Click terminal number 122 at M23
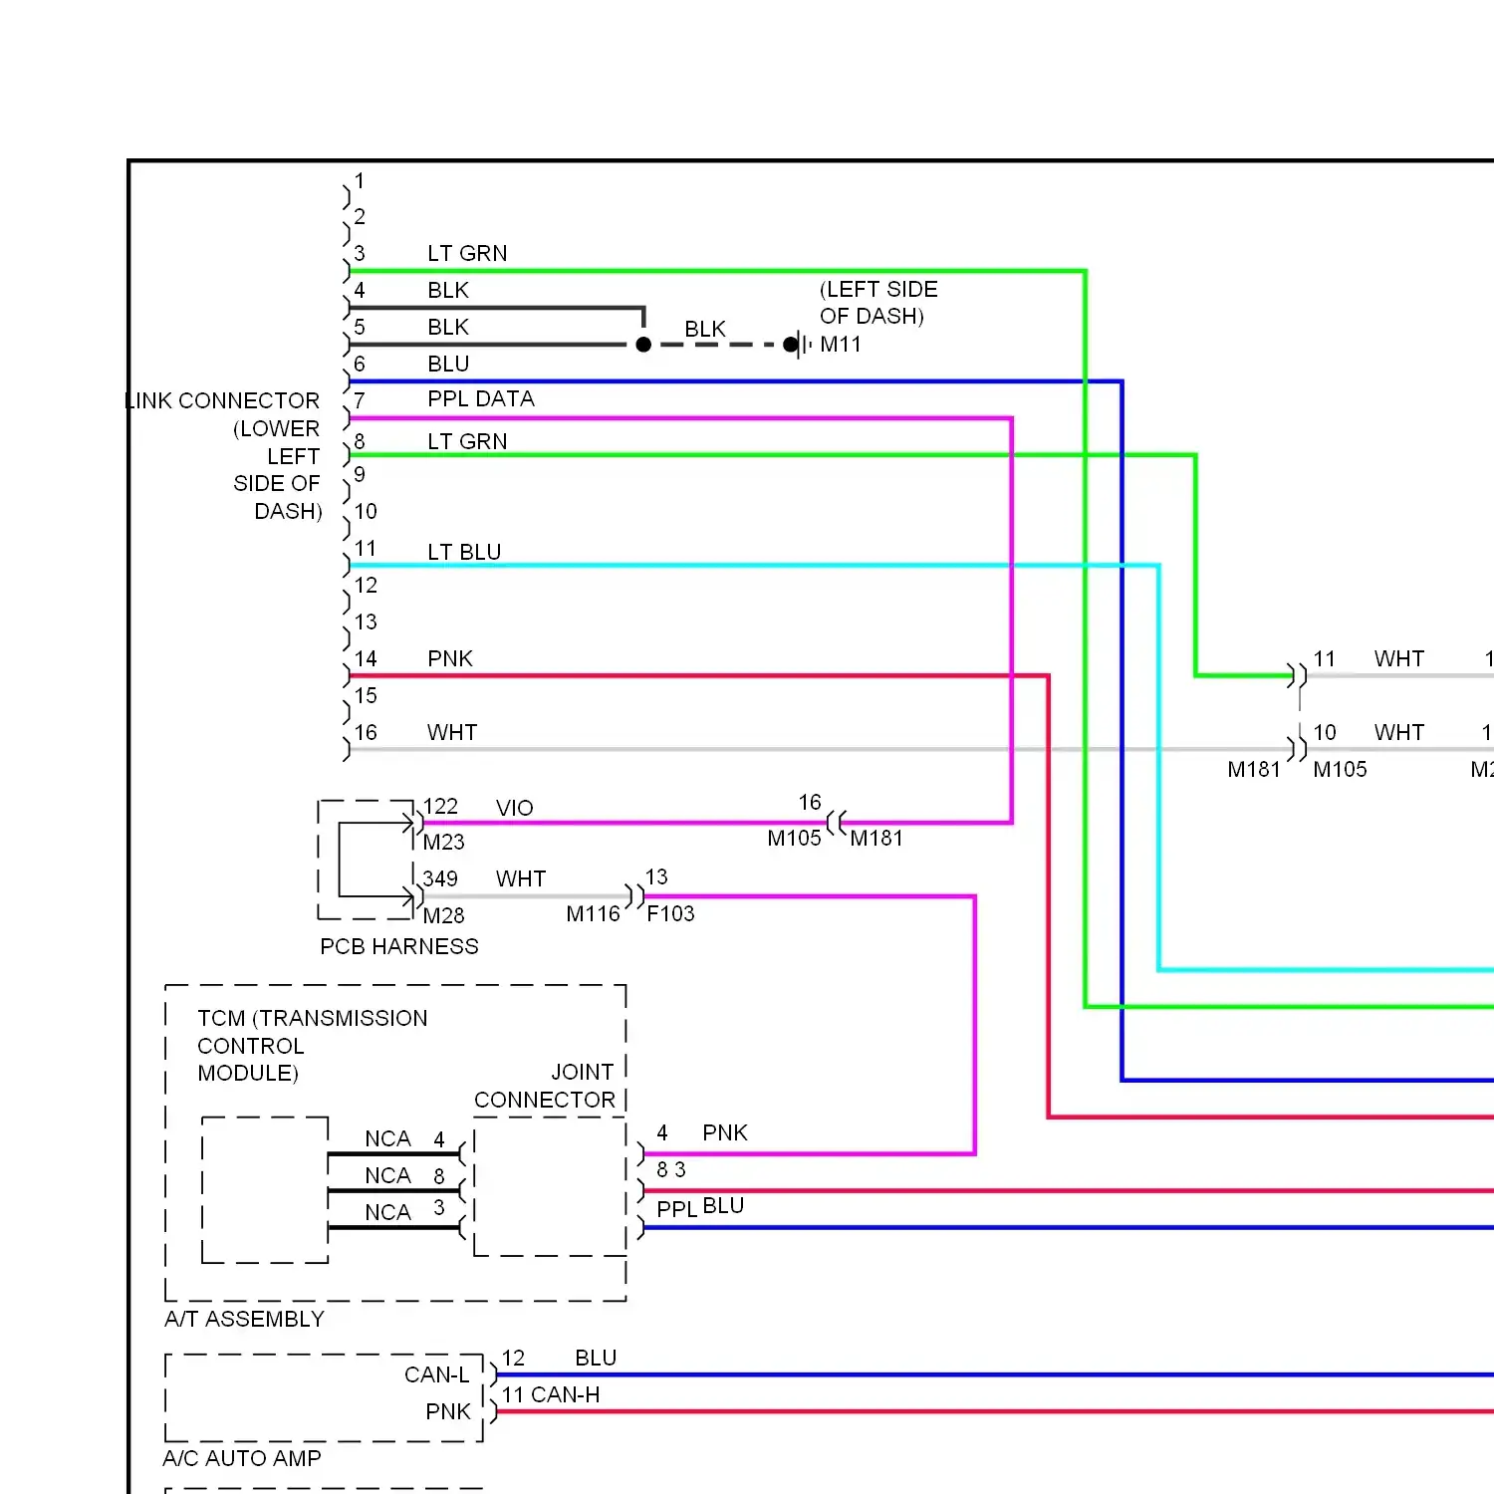Image resolution: width=1494 pixels, height=1494 pixels. point(440,806)
